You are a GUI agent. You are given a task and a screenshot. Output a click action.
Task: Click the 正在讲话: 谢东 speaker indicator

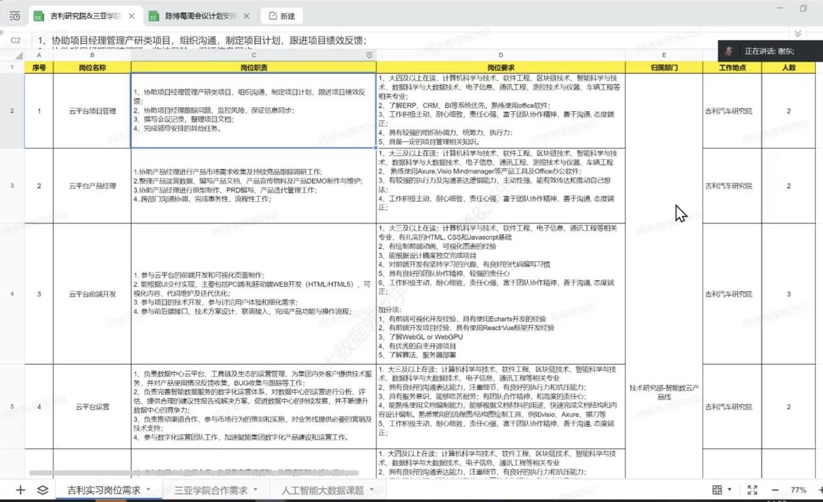coord(770,51)
